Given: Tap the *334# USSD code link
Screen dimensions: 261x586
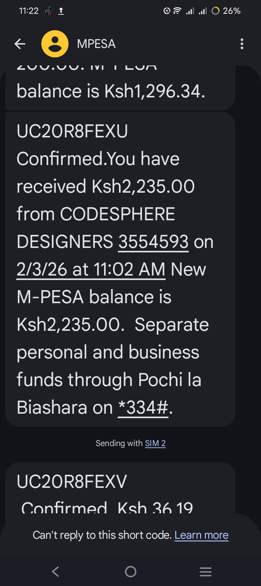Looking at the screenshot, I should point(143,408).
